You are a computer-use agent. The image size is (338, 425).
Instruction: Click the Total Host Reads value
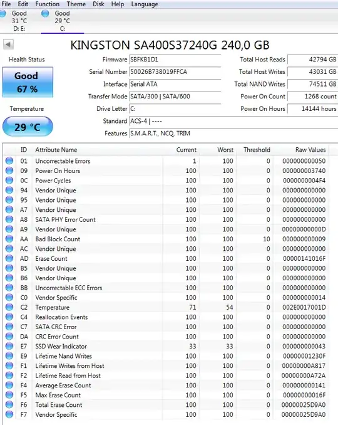click(x=312, y=60)
